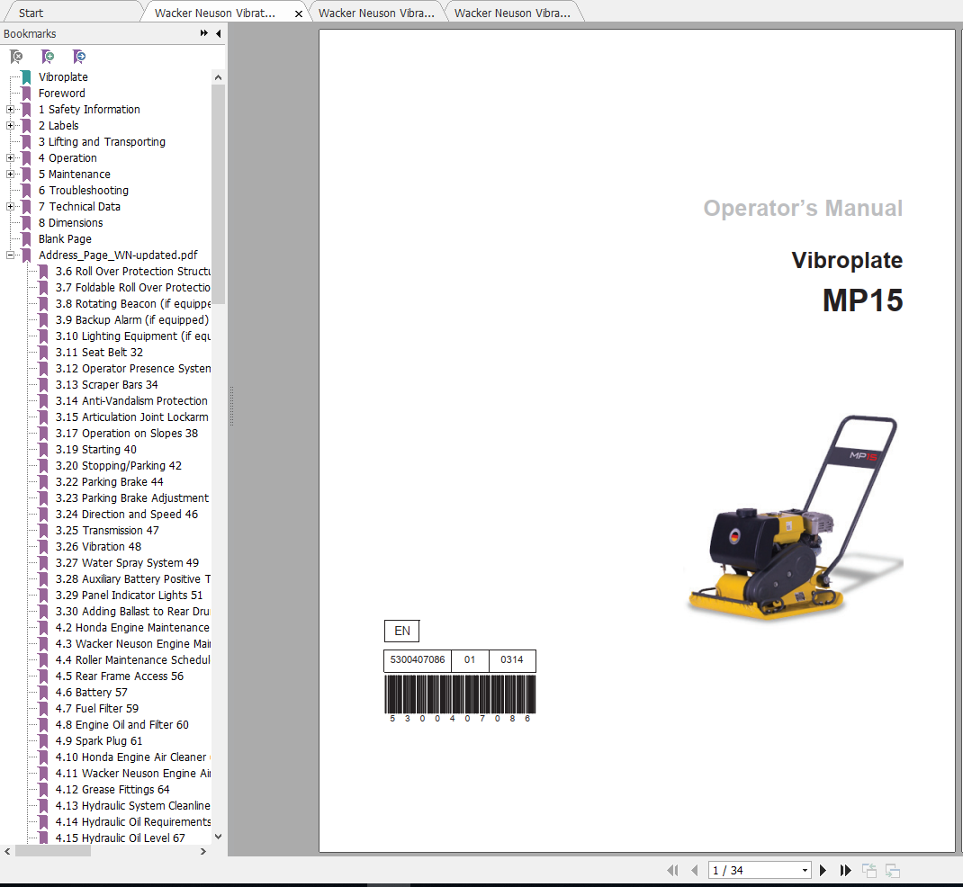Open 4.5 Rear Frame Access 56 bookmark

(x=120, y=676)
